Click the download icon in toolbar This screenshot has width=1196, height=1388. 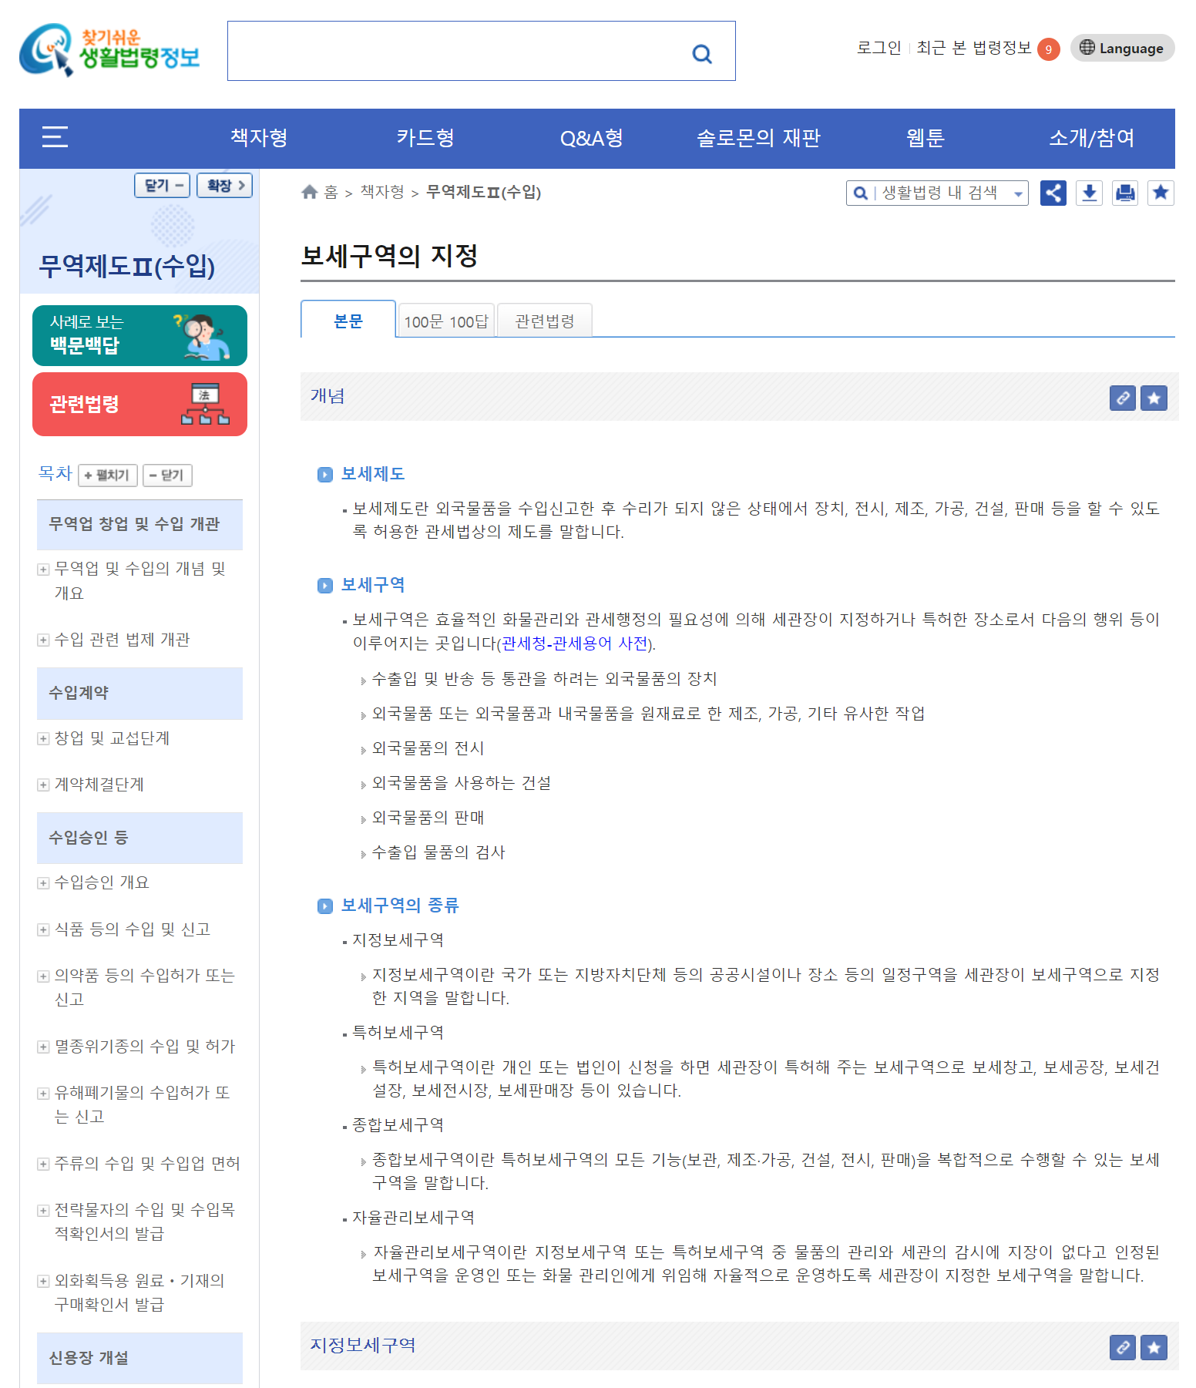click(1089, 193)
